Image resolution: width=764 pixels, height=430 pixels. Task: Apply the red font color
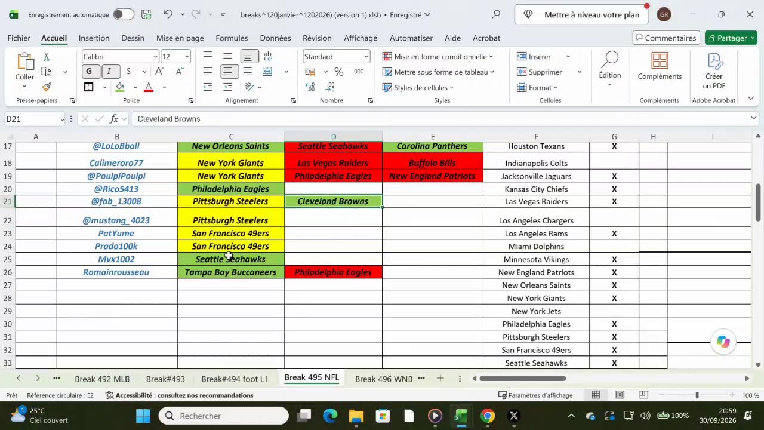(x=149, y=87)
